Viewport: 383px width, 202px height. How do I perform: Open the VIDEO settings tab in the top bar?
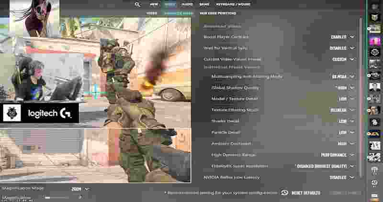pyautogui.click(x=170, y=4)
